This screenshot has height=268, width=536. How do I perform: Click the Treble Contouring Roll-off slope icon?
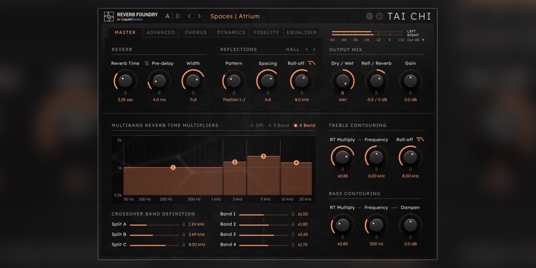pyautogui.click(x=420, y=139)
